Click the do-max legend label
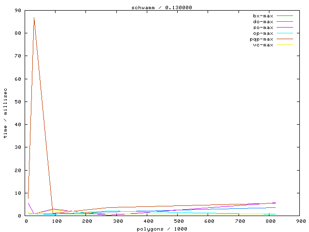 pos(263,22)
